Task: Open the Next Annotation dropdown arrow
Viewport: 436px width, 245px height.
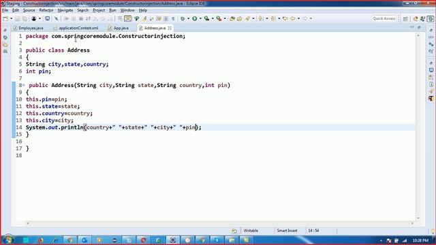Action: coord(267,18)
